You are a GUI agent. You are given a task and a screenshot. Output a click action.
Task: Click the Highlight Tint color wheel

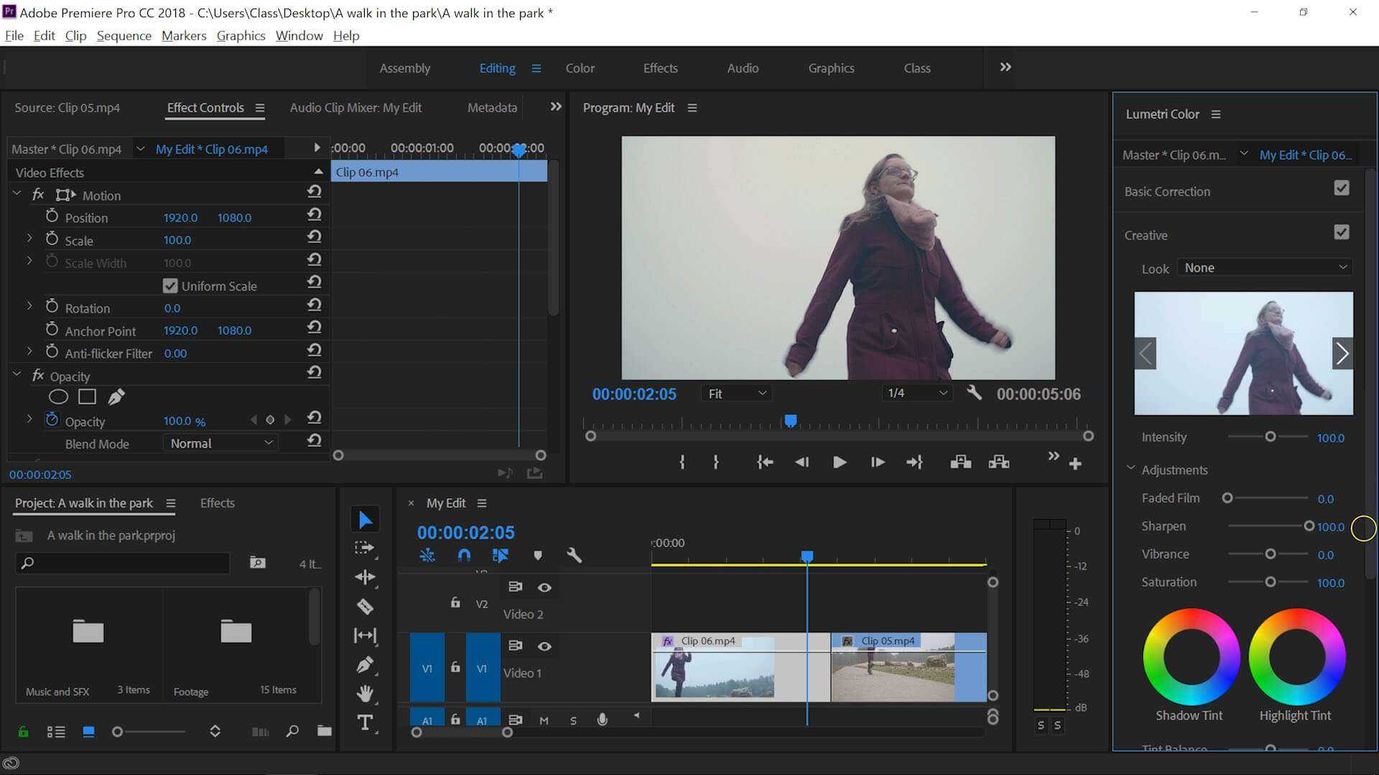pyautogui.click(x=1296, y=657)
